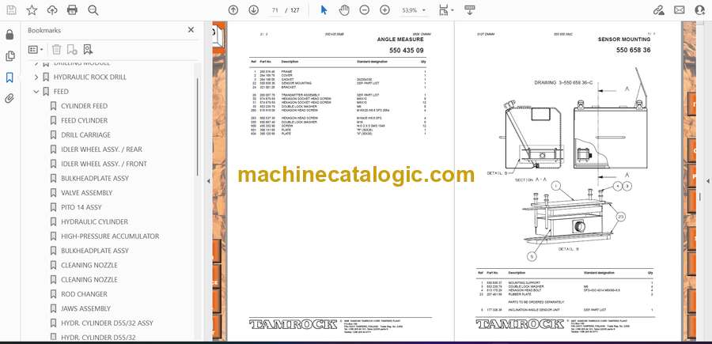The height and width of the screenshot is (344, 712).
Task: Click part number 550 658 36 heading
Action: (633, 51)
